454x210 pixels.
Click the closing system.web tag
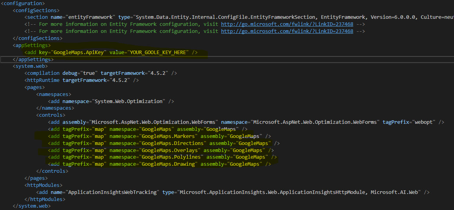tap(31, 206)
